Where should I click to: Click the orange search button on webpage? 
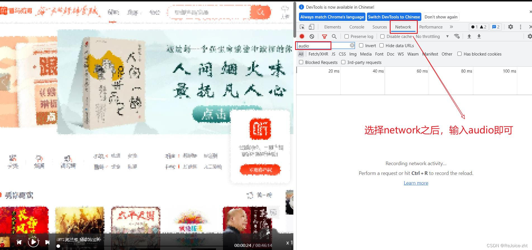(260, 12)
